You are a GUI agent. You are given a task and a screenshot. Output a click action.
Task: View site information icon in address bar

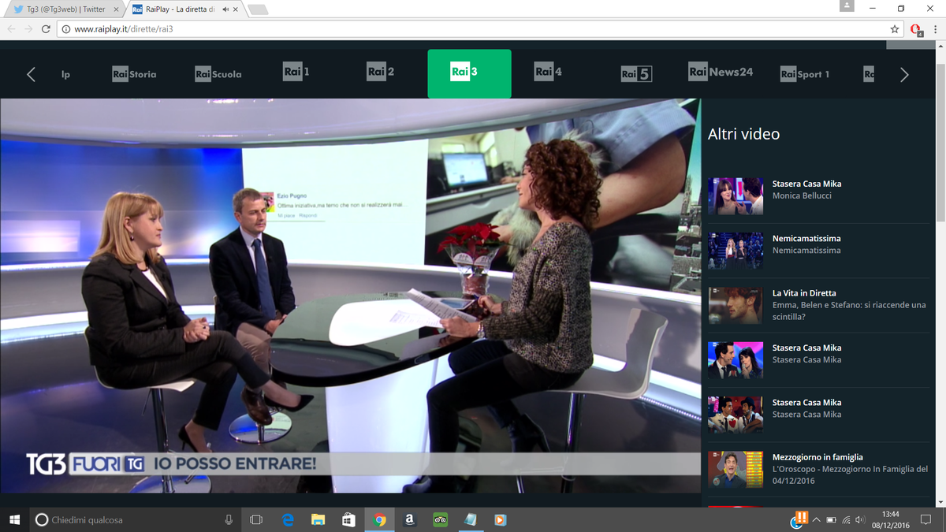point(66,29)
